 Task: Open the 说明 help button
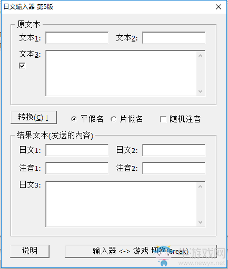point(30,251)
